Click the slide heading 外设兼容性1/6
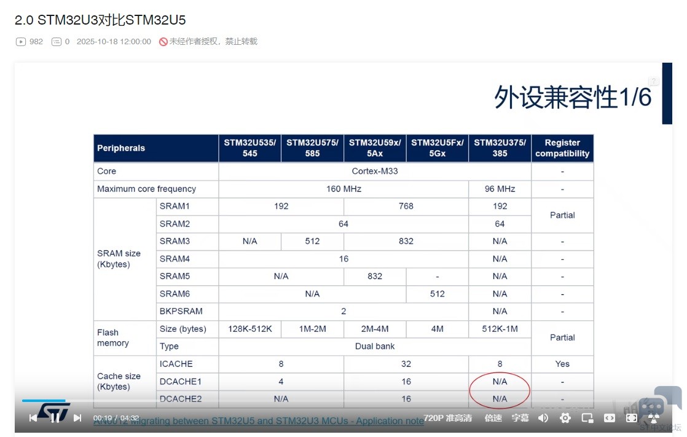Image resolution: width=687 pixels, height=437 pixels. 573,97
